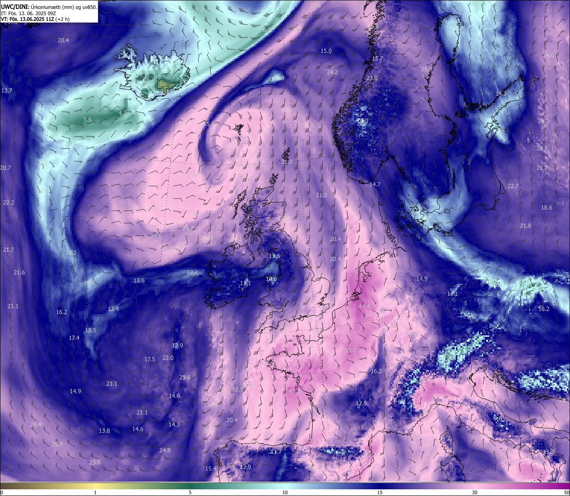570x496 pixels.
Task: Click the 23.0 value over Norway
Action: 372,78
